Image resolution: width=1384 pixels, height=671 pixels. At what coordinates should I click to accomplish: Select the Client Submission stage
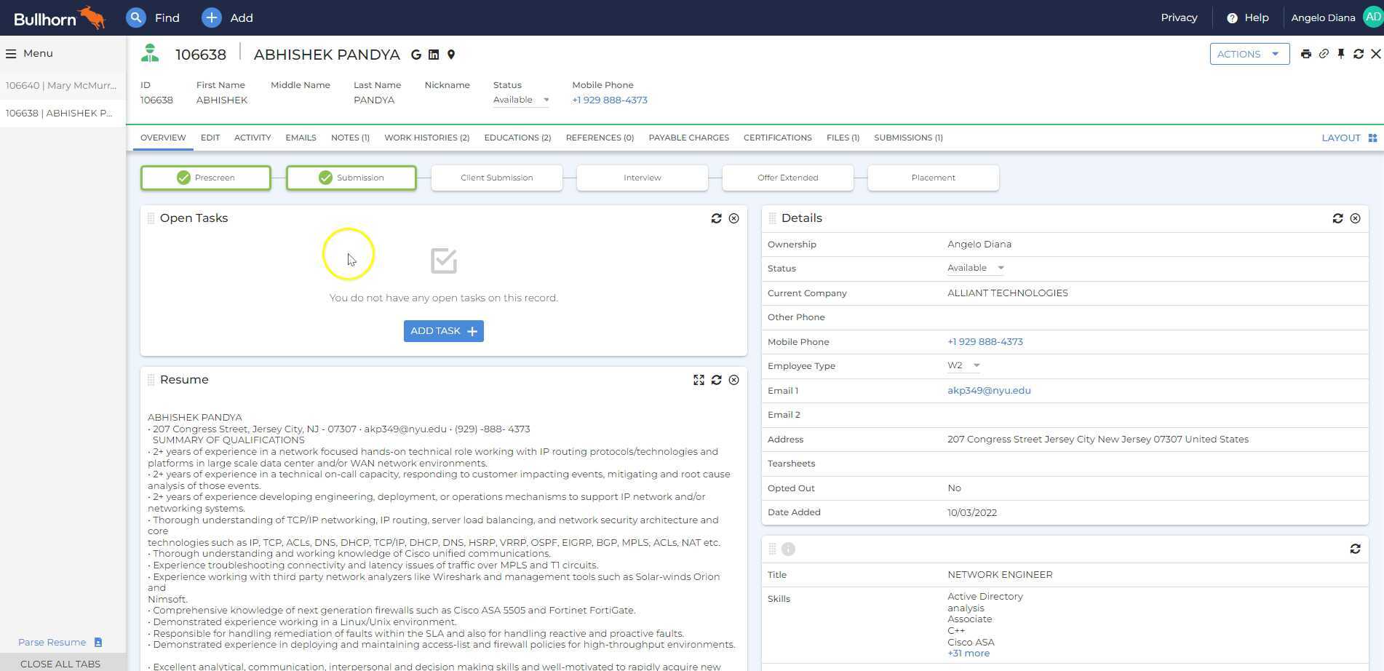pyautogui.click(x=496, y=178)
